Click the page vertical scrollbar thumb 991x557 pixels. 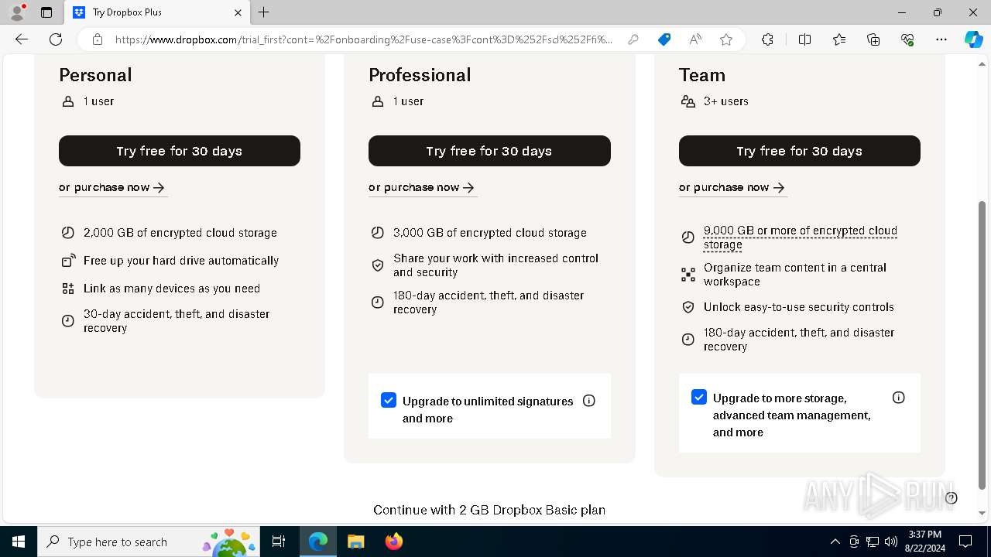982,344
